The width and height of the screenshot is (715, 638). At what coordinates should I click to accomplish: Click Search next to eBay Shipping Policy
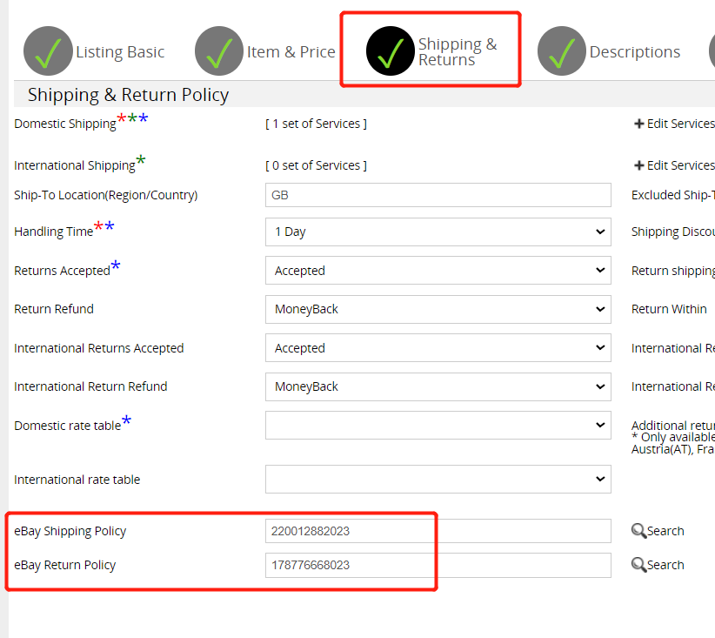point(665,531)
